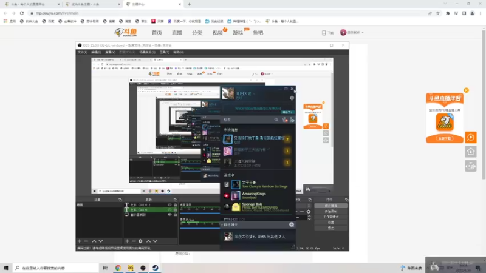486x273 pixels.
Task: Open the OBS Scene Collection menu
Action: click(147, 52)
